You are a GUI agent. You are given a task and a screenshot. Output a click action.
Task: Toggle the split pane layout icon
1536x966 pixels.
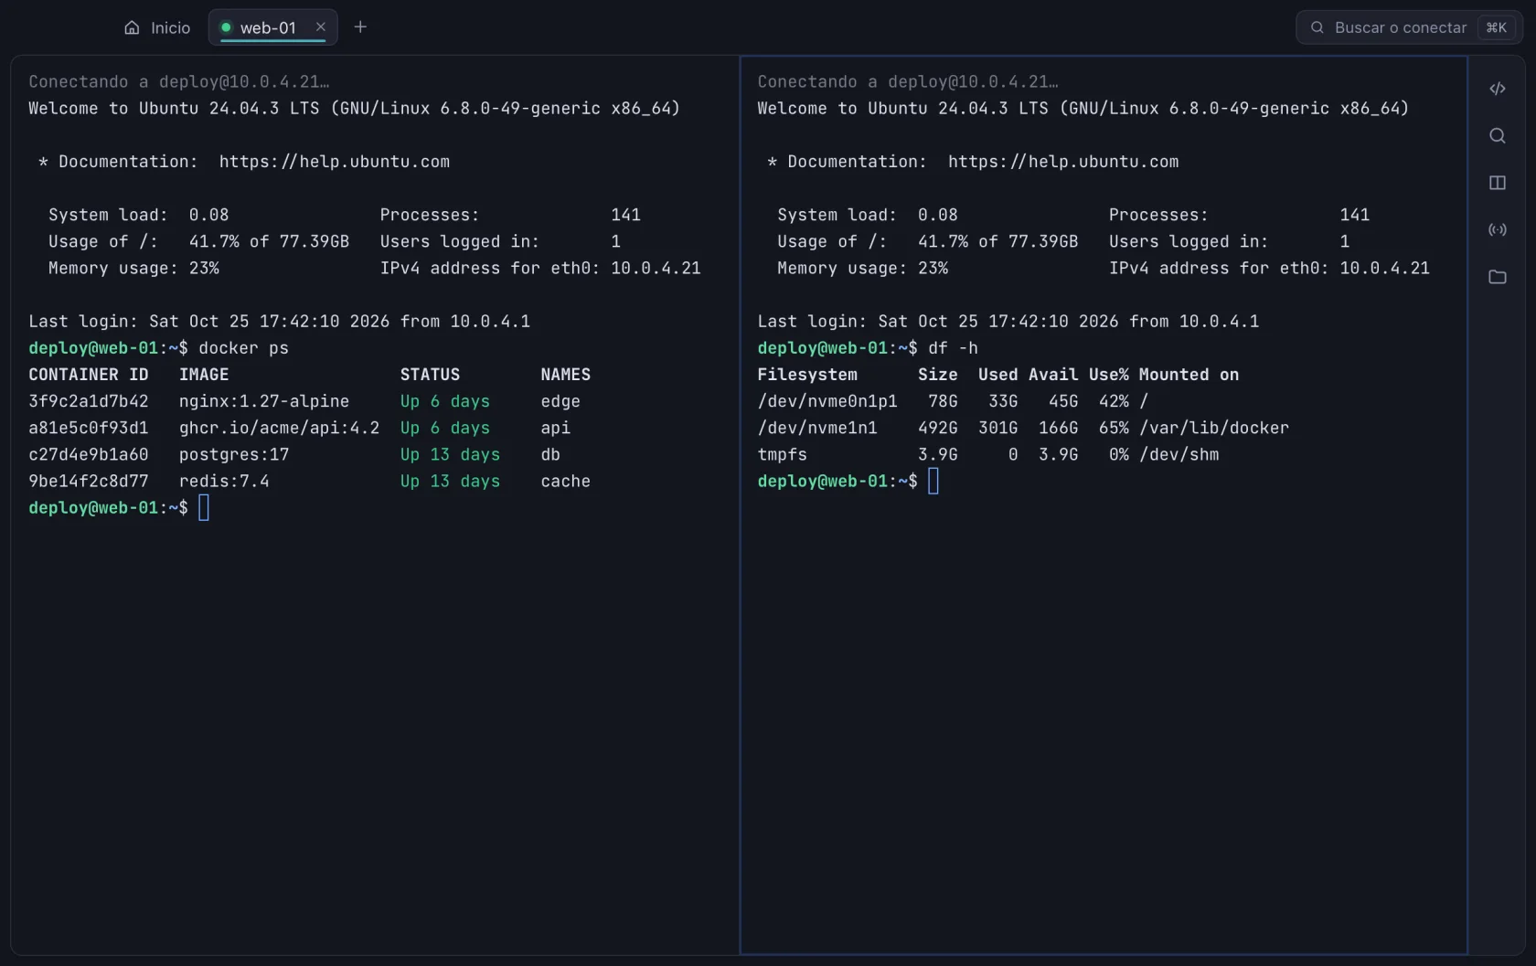click(x=1497, y=183)
